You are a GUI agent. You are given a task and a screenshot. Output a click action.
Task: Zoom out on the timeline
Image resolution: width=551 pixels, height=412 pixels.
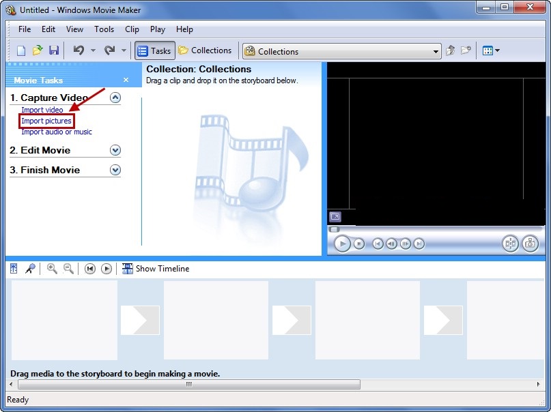68,269
